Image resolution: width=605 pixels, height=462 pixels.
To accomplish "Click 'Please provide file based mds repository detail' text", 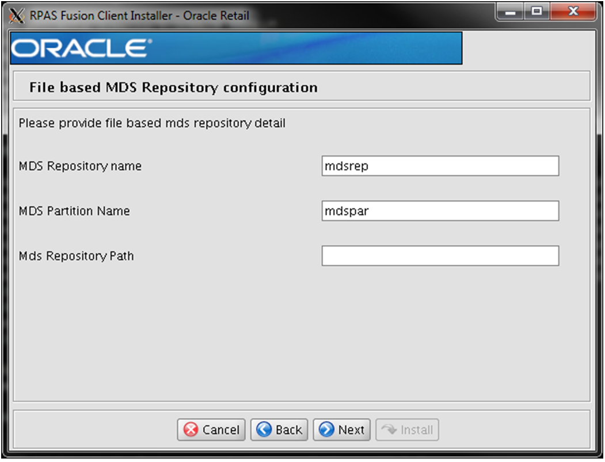I will click(152, 123).
